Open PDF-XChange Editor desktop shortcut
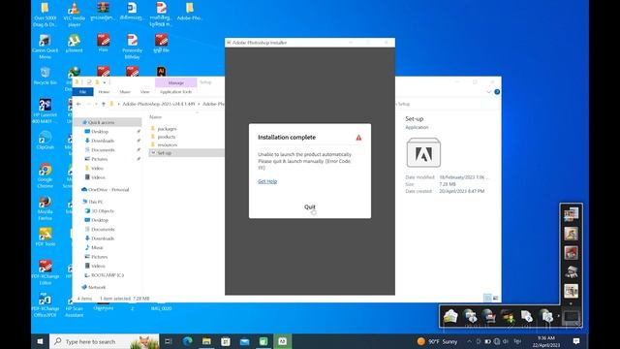Viewport: 620px width, 349px height. point(46,272)
